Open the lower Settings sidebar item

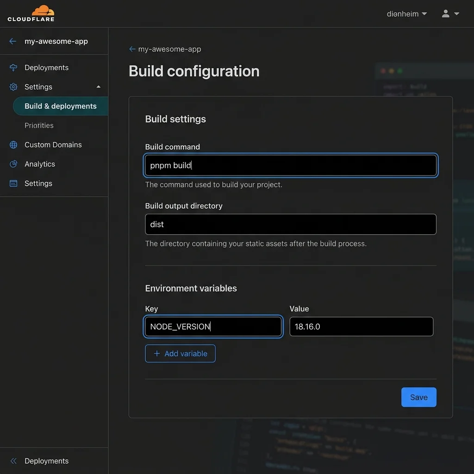point(38,183)
